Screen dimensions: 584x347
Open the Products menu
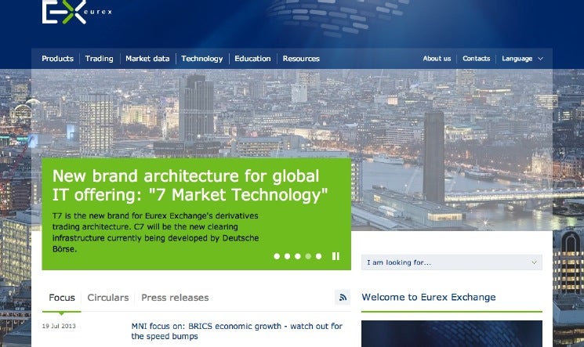point(58,59)
